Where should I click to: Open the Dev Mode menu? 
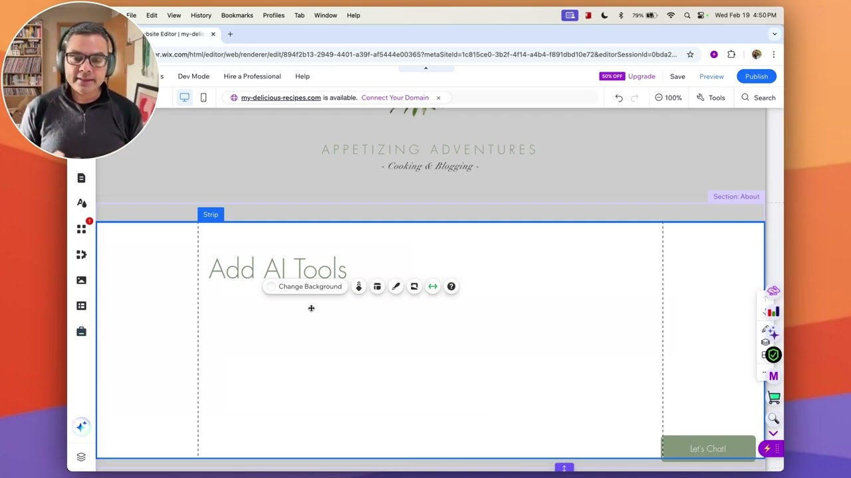point(193,76)
